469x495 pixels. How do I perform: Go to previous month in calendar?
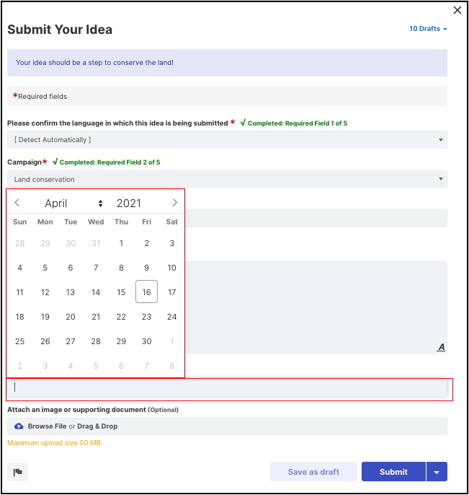[17, 203]
